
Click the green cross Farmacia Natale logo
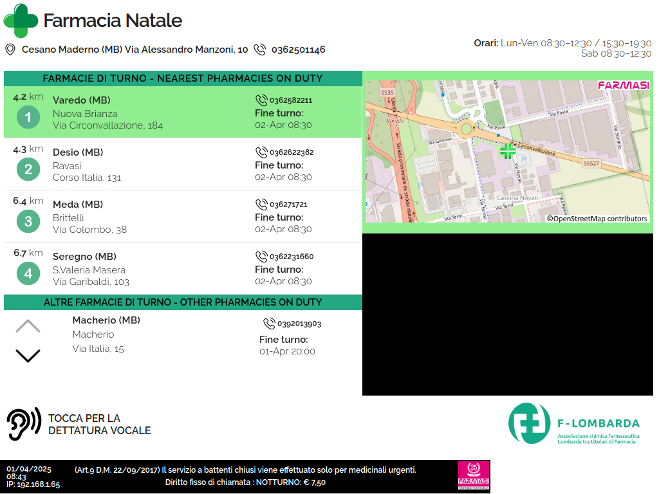pos(21,21)
